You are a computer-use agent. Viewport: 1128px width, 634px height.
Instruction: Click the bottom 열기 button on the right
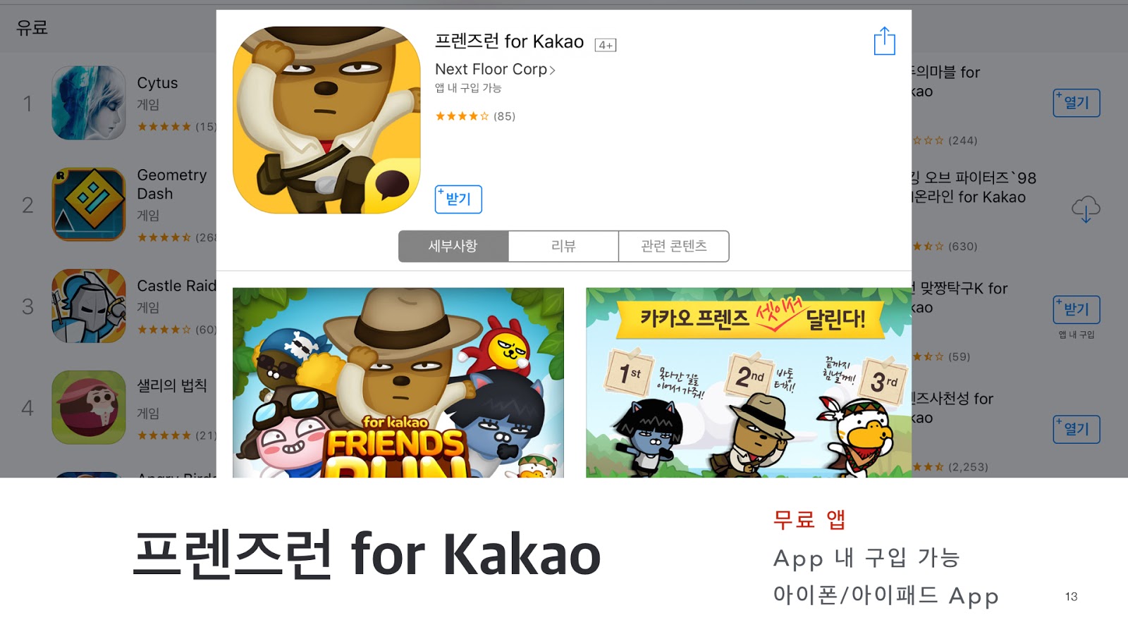tap(1077, 429)
